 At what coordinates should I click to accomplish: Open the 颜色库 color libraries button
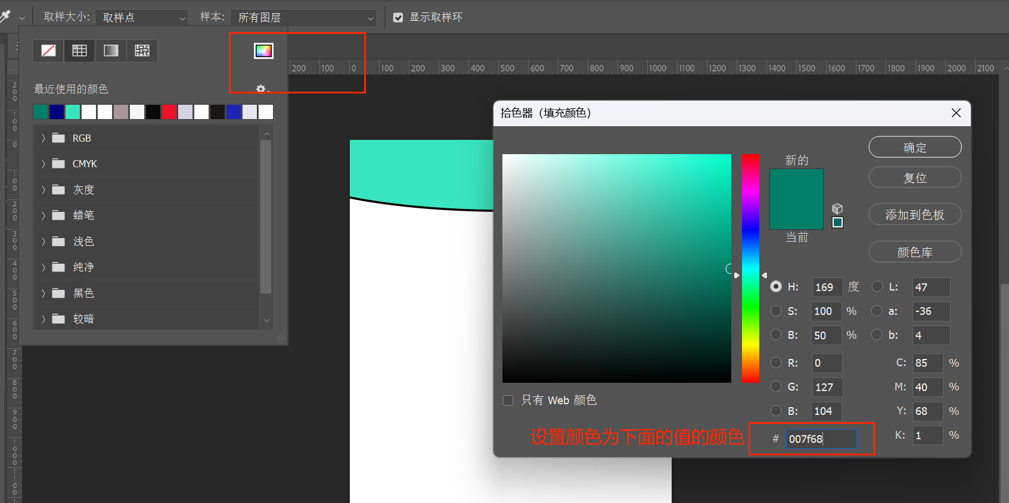click(915, 252)
